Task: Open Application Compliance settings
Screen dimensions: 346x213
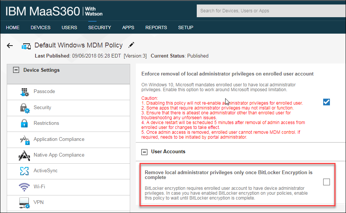Action: click(x=68, y=140)
